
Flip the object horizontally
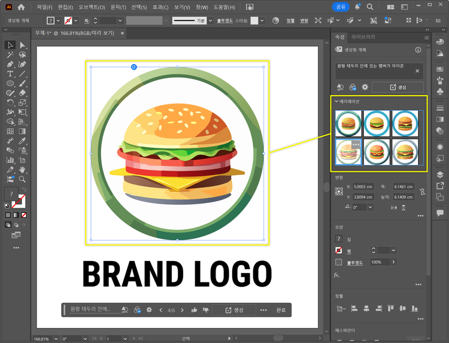(394, 208)
